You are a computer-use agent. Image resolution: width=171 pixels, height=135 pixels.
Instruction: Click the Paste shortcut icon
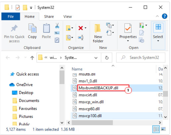click(x=57, y=40)
